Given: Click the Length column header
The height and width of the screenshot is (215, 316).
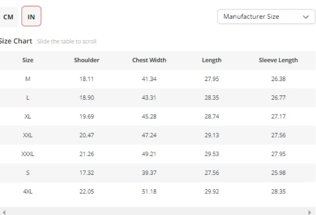Looking at the screenshot, I should point(211,60).
